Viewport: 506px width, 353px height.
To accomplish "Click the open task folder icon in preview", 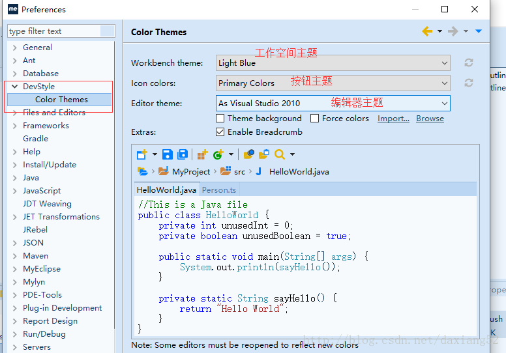I will point(264,154).
